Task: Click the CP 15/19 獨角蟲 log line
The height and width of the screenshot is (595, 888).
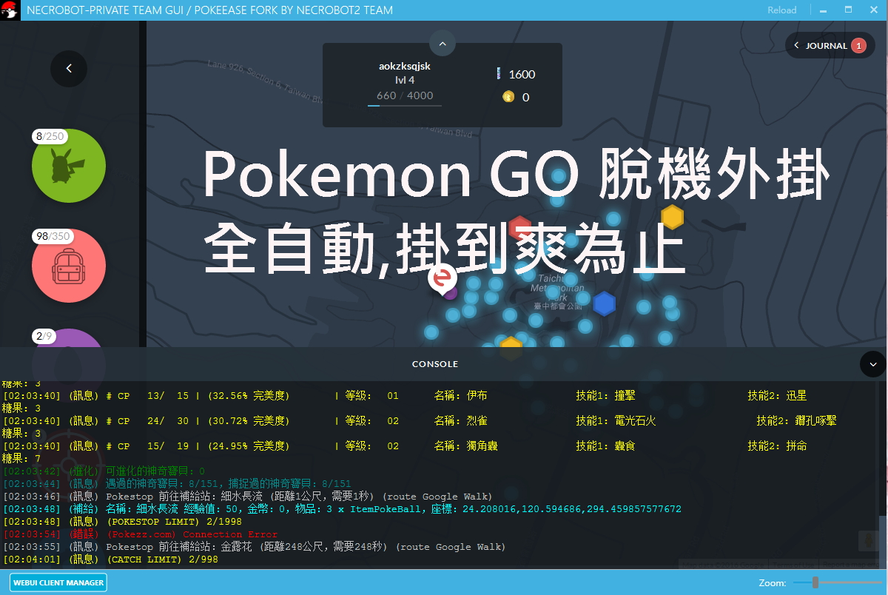Action: pos(405,446)
